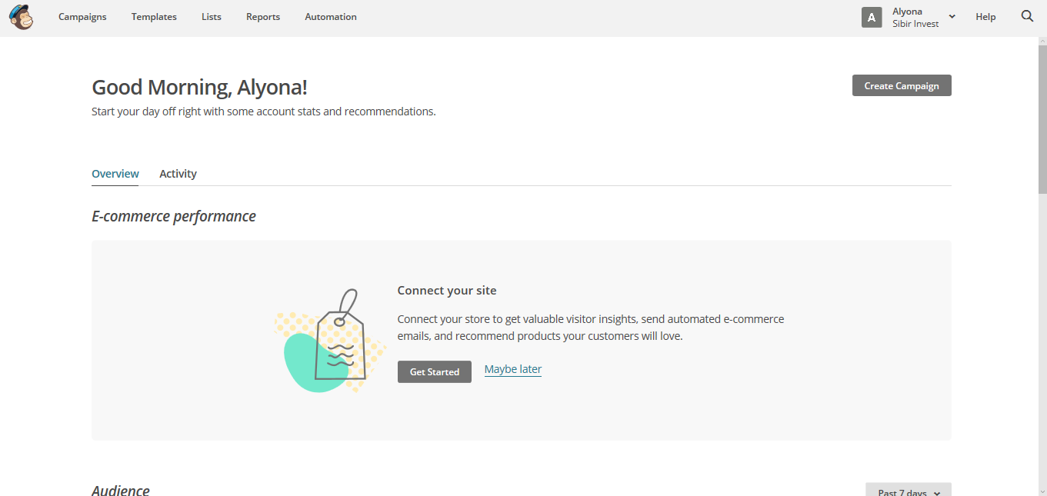Open the Help menu

click(985, 16)
